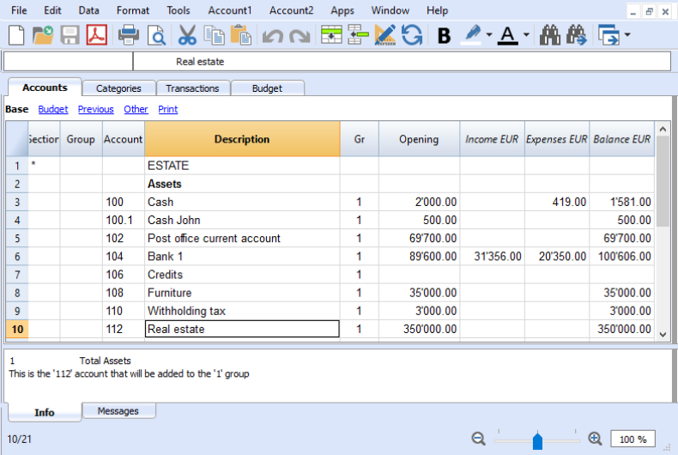This screenshot has height=455, width=678.
Task: Toggle bold text with the B icon
Action: point(444,35)
